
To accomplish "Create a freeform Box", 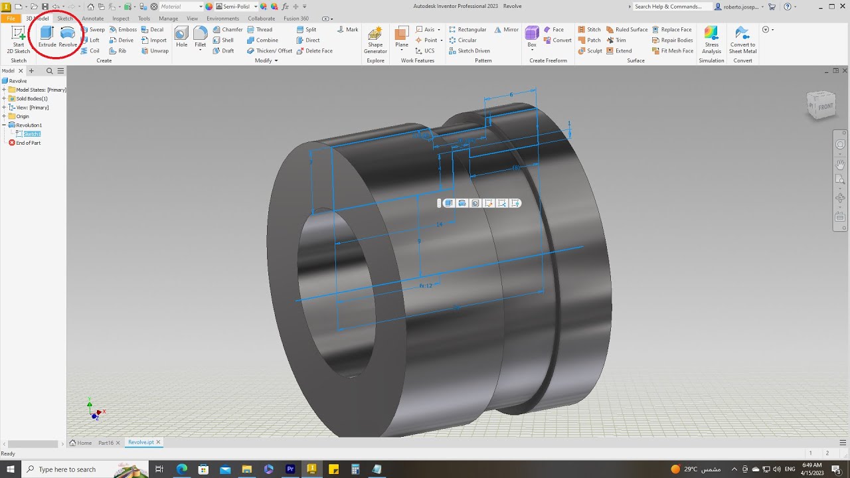I will pyautogui.click(x=532, y=39).
